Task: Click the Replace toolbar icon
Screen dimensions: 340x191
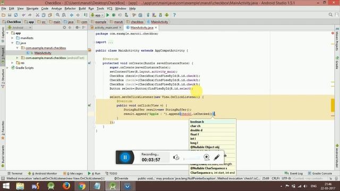Action: point(64,15)
